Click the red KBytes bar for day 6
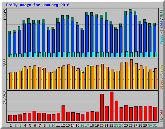 coord(34,116)
